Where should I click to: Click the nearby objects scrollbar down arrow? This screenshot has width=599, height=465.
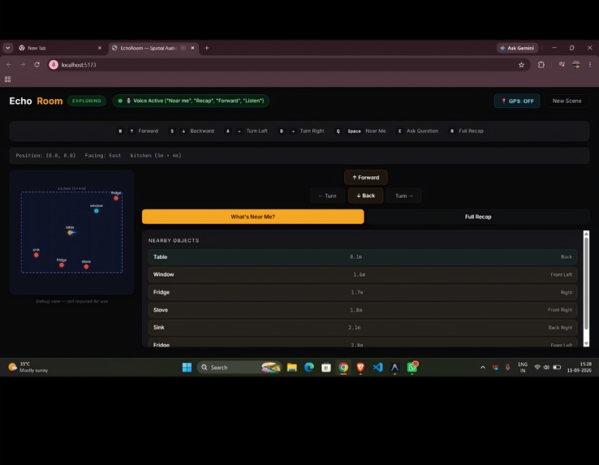coord(586,343)
